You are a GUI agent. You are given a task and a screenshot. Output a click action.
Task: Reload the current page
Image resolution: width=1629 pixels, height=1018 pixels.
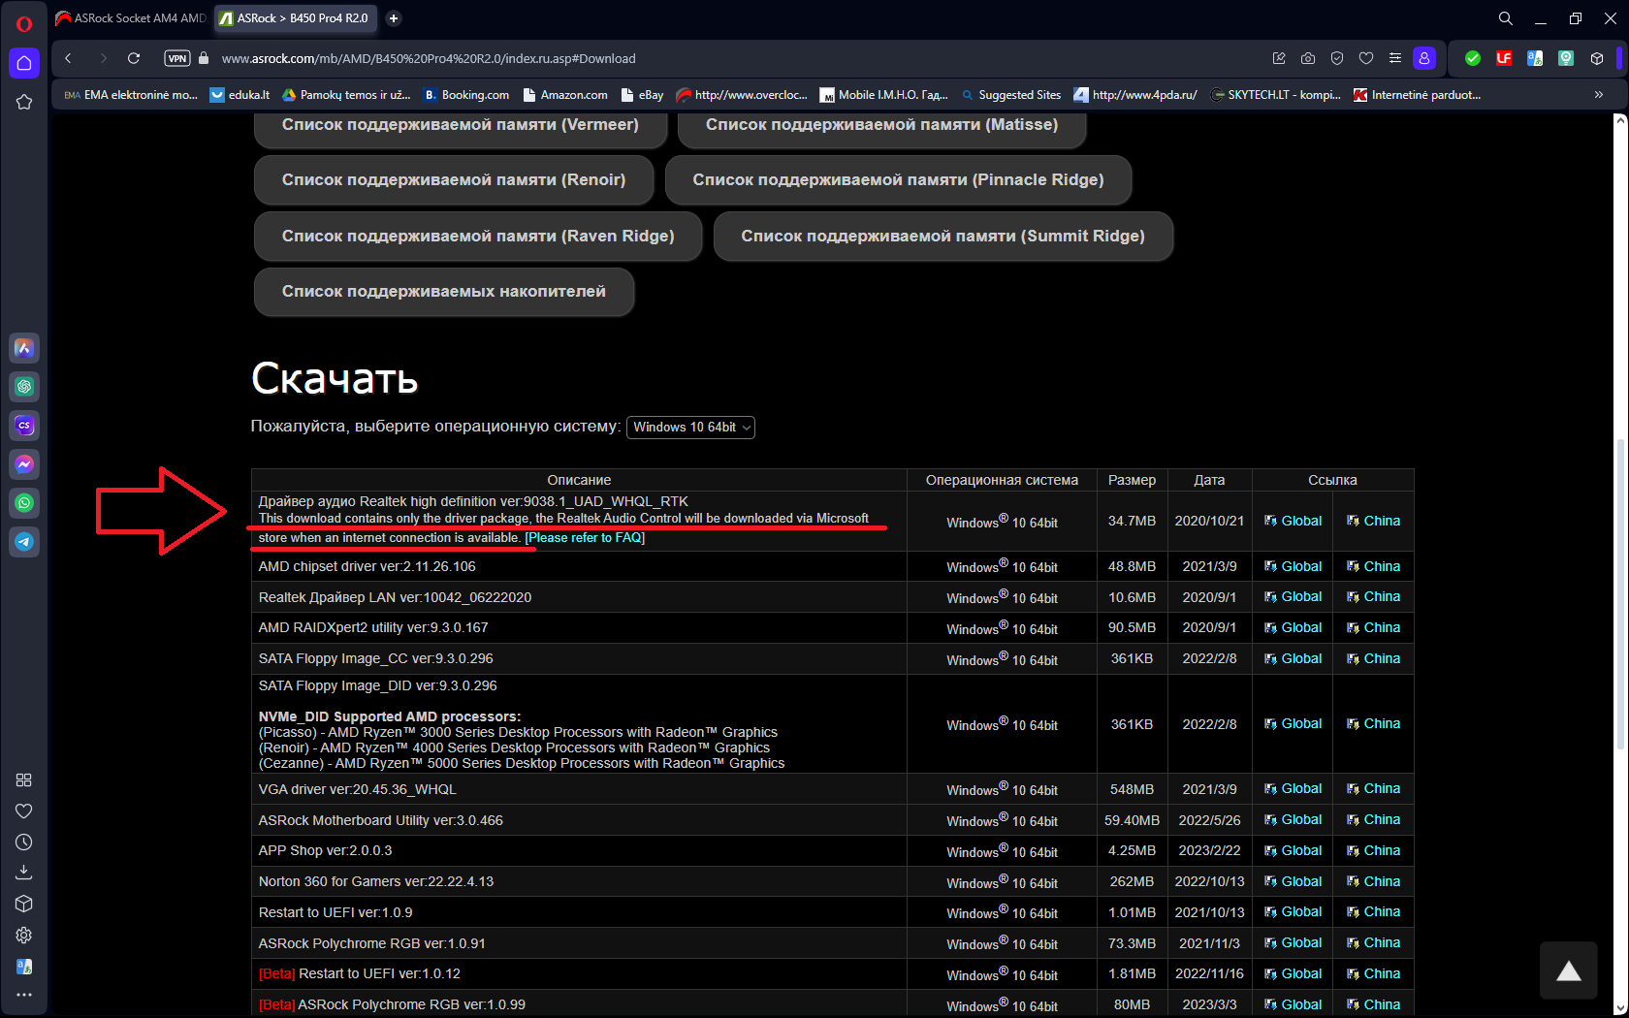coord(134,58)
